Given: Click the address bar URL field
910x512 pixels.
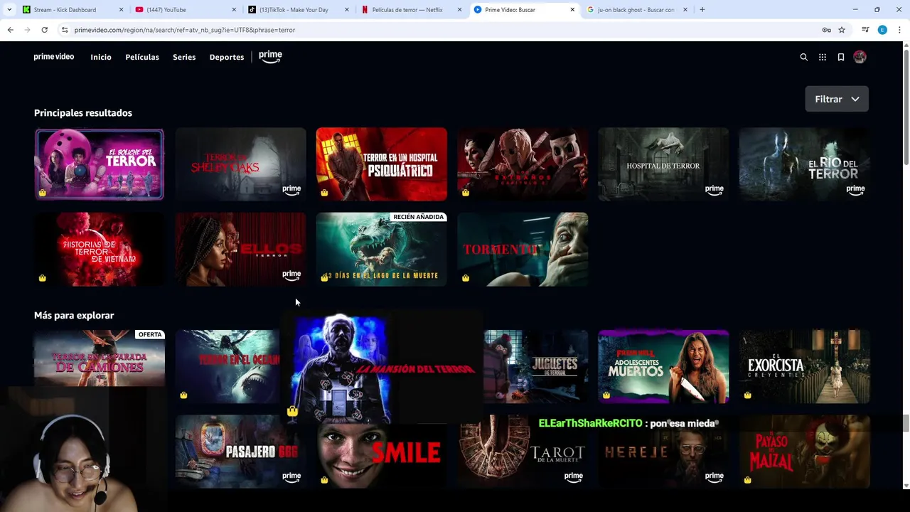Looking at the screenshot, I should pos(441,30).
